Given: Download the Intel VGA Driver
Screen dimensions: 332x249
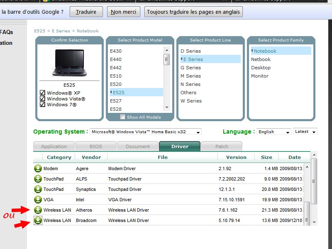Looking at the screenshot, I should click(x=38, y=200).
